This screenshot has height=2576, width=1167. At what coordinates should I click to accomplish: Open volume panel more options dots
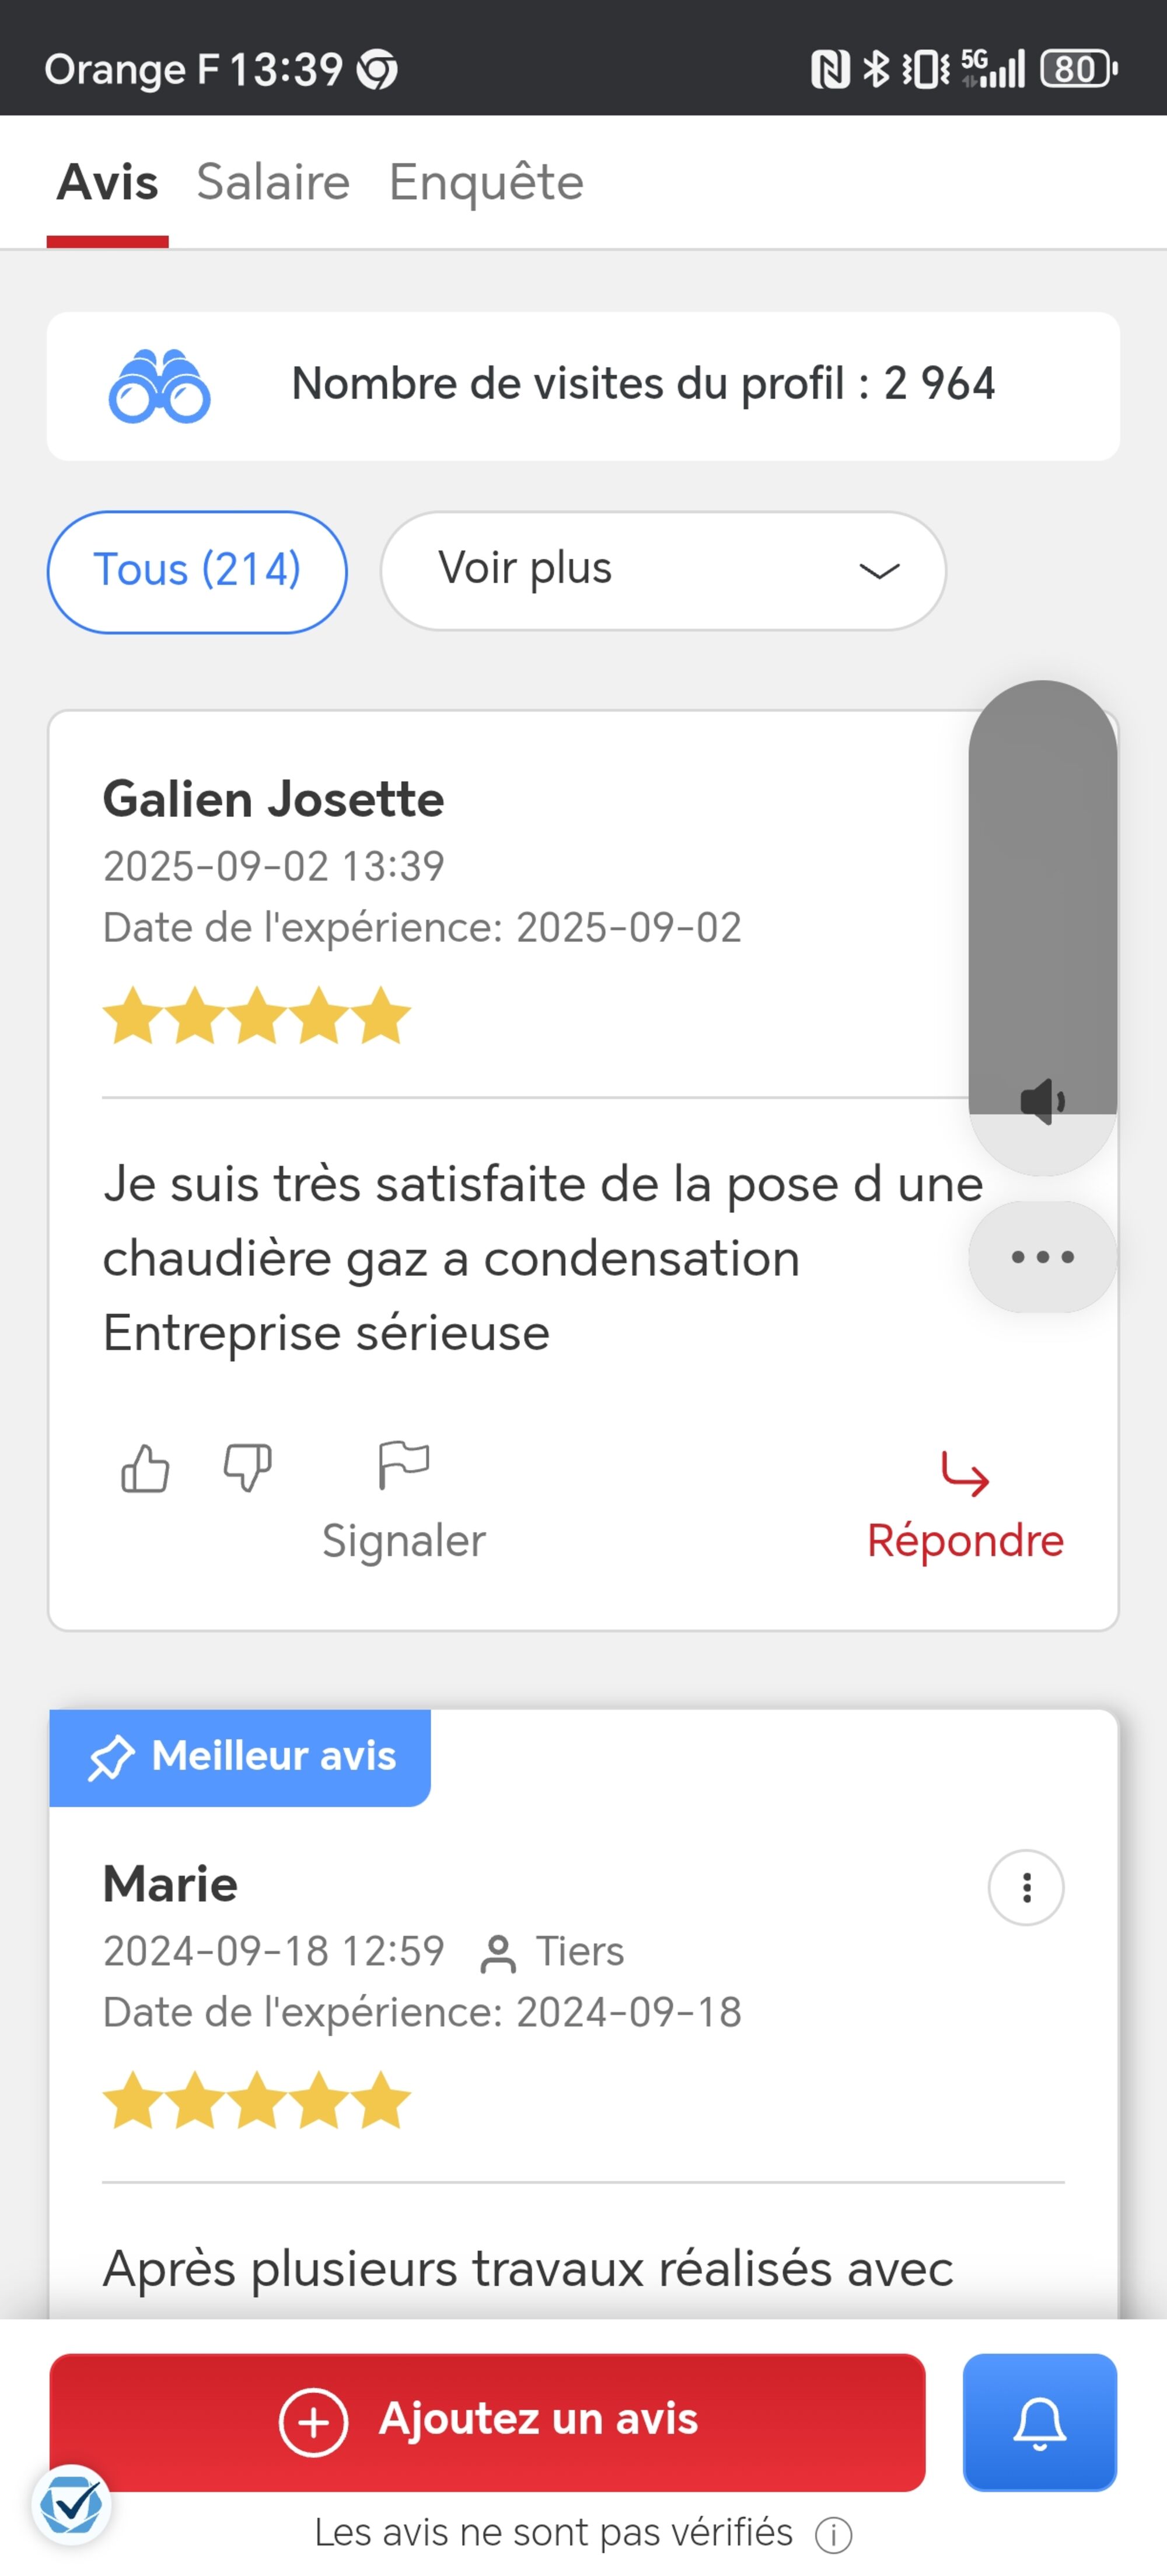coord(1042,1257)
